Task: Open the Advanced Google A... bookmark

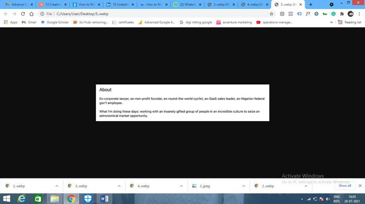Action: click(x=157, y=22)
